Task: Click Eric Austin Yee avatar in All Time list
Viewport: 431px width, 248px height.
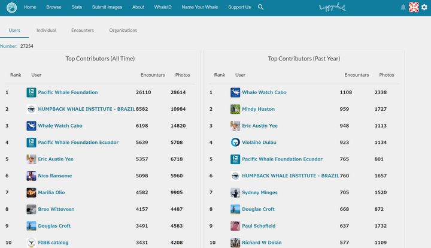Action: (31, 159)
